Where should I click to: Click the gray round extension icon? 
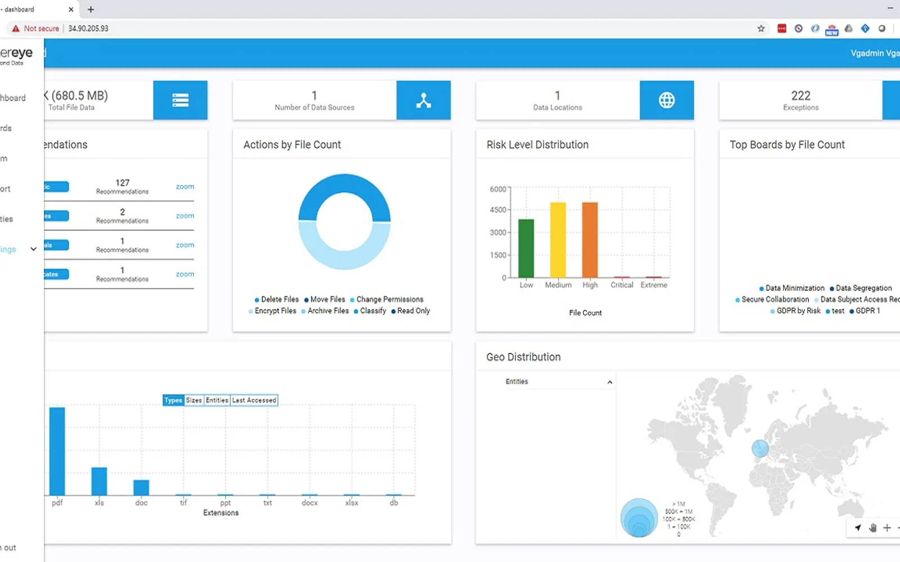click(x=882, y=28)
